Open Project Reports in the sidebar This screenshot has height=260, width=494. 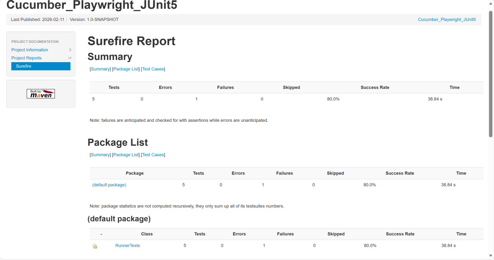pos(26,58)
